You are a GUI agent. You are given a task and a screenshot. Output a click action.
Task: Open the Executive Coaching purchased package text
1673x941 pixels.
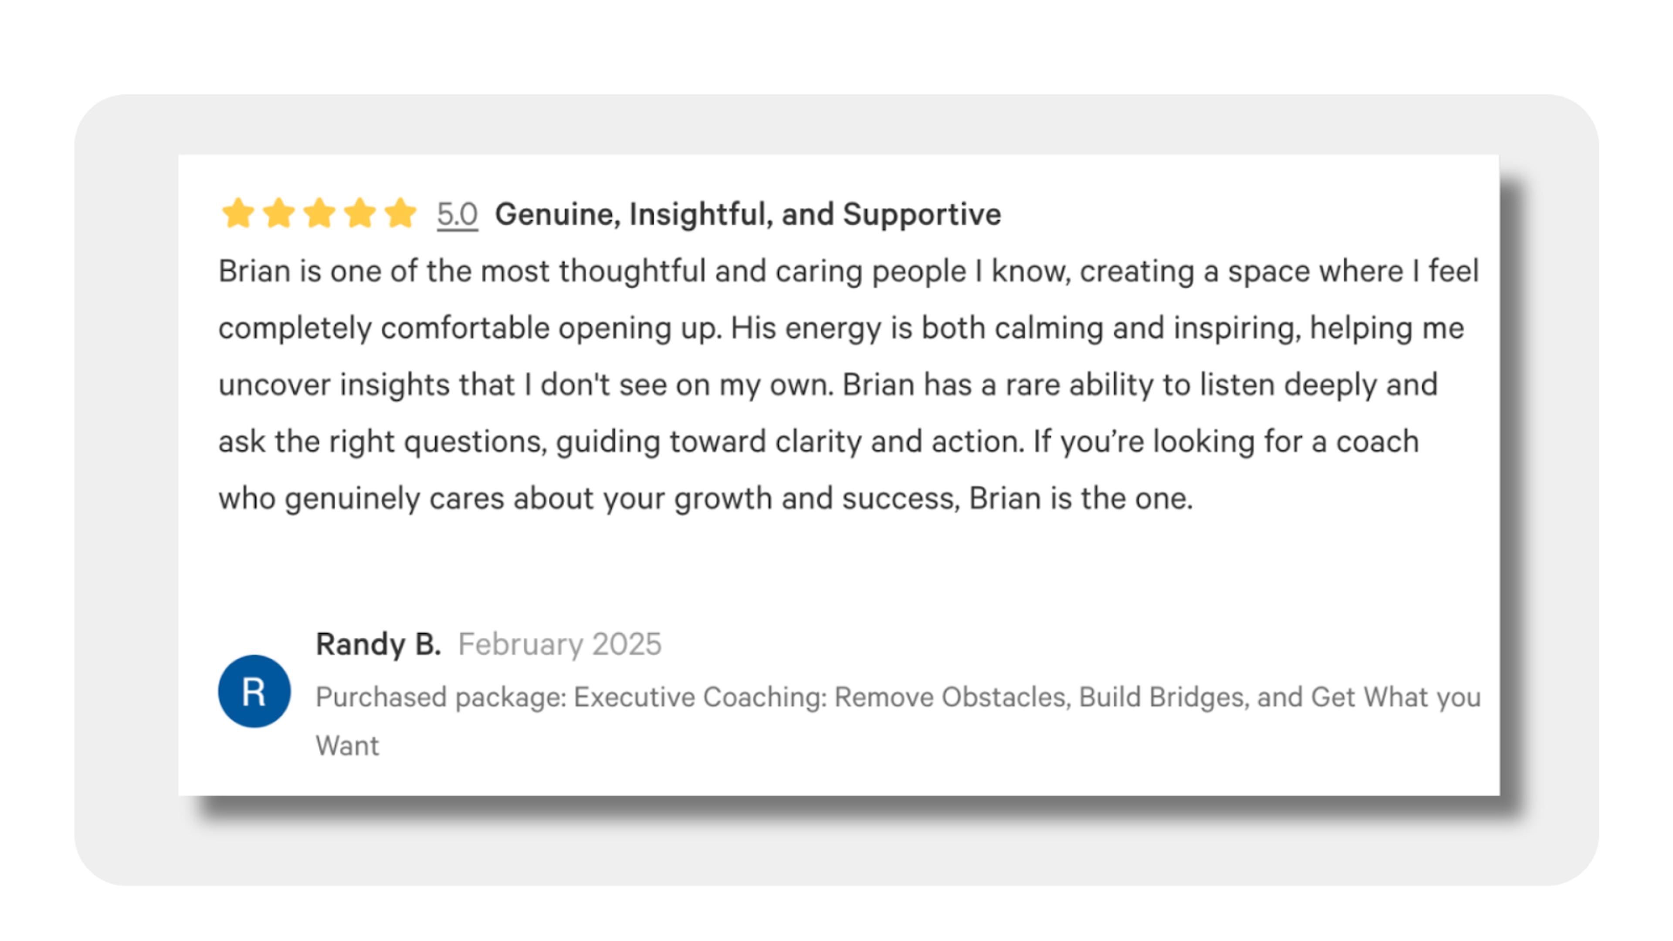pos(898,721)
